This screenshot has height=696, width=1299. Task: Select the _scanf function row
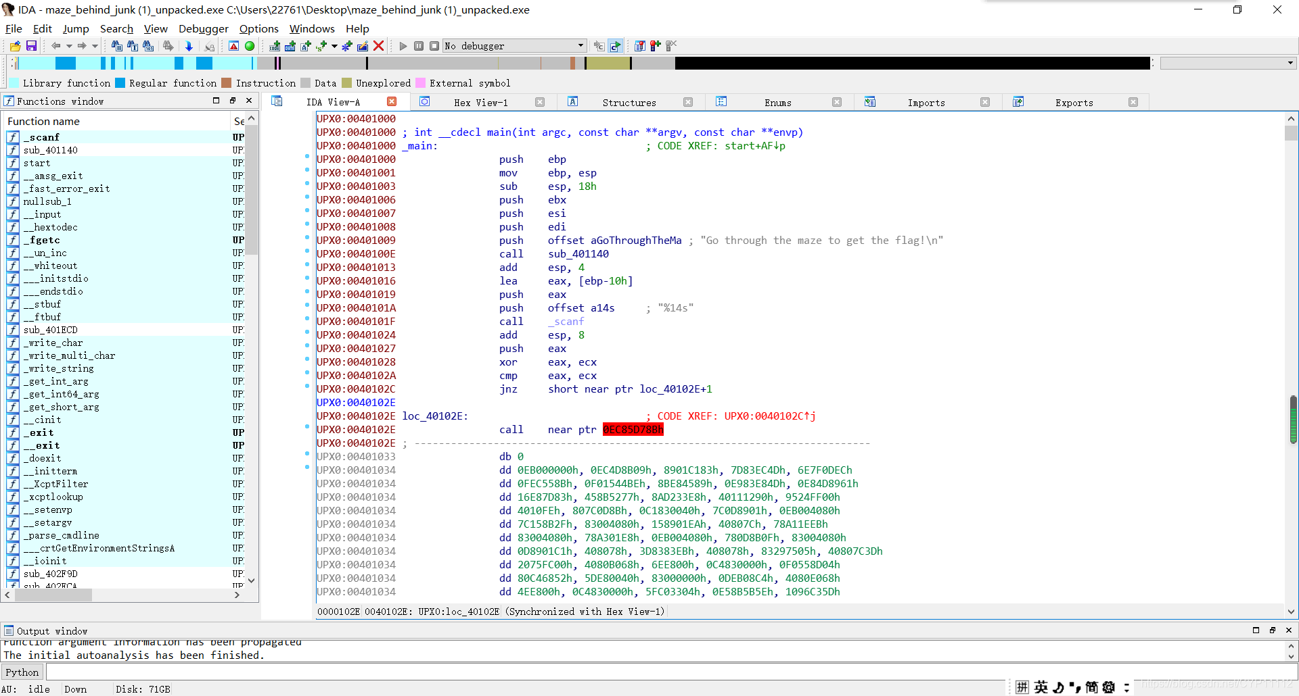point(125,137)
